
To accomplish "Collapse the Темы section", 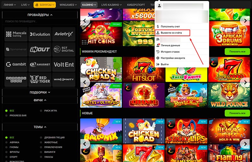I will [40, 127].
